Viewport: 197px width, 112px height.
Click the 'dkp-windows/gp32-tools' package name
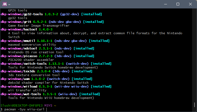click(x=22, y=14)
